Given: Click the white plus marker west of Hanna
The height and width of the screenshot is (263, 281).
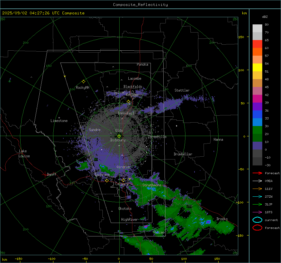Looking at the screenshot, I should click(x=176, y=126).
